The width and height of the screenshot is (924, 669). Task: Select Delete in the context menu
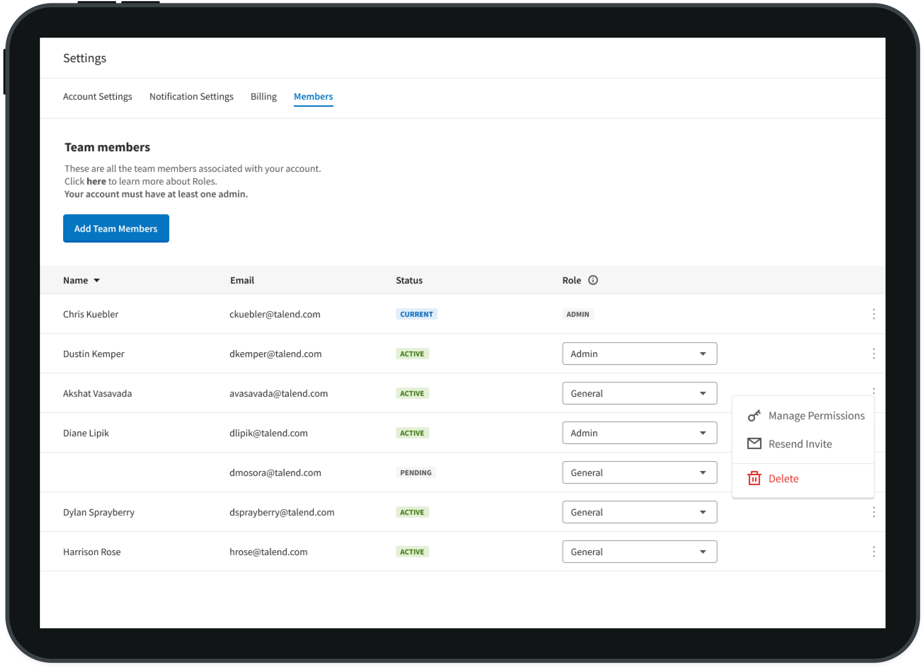click(x=783, y=478)
